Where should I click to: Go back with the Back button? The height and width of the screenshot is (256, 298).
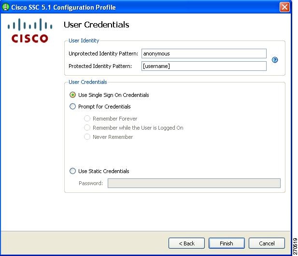tap(186, 243)
